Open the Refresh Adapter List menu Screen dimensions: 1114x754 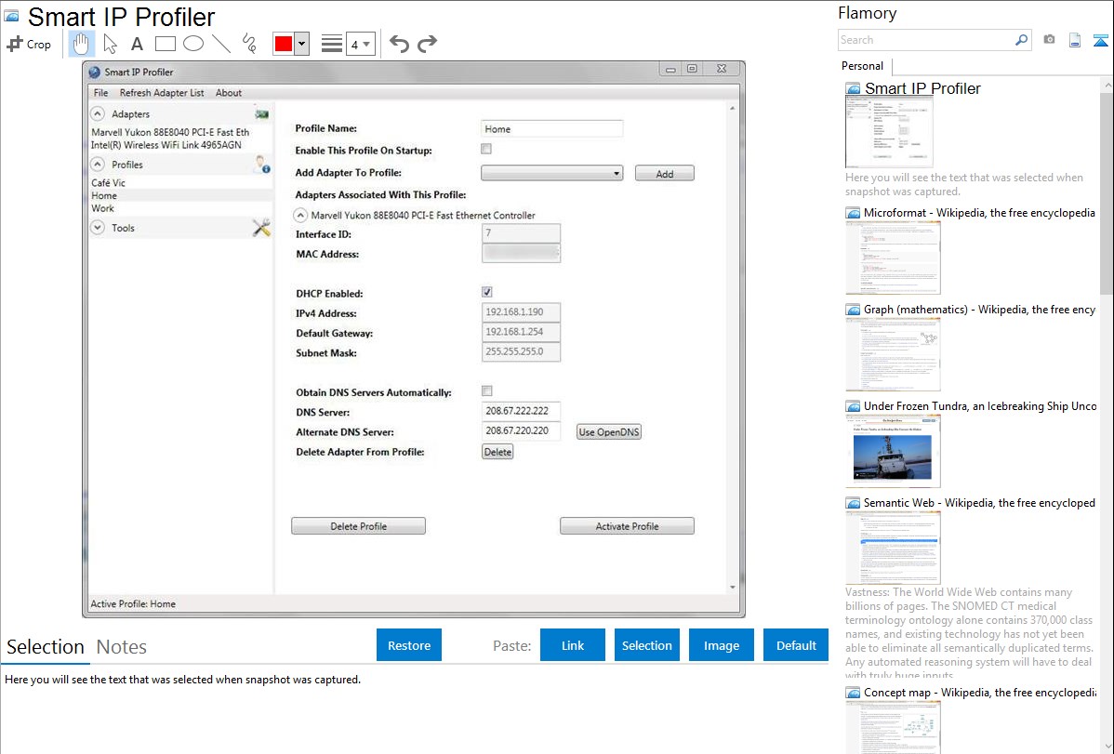162,93
